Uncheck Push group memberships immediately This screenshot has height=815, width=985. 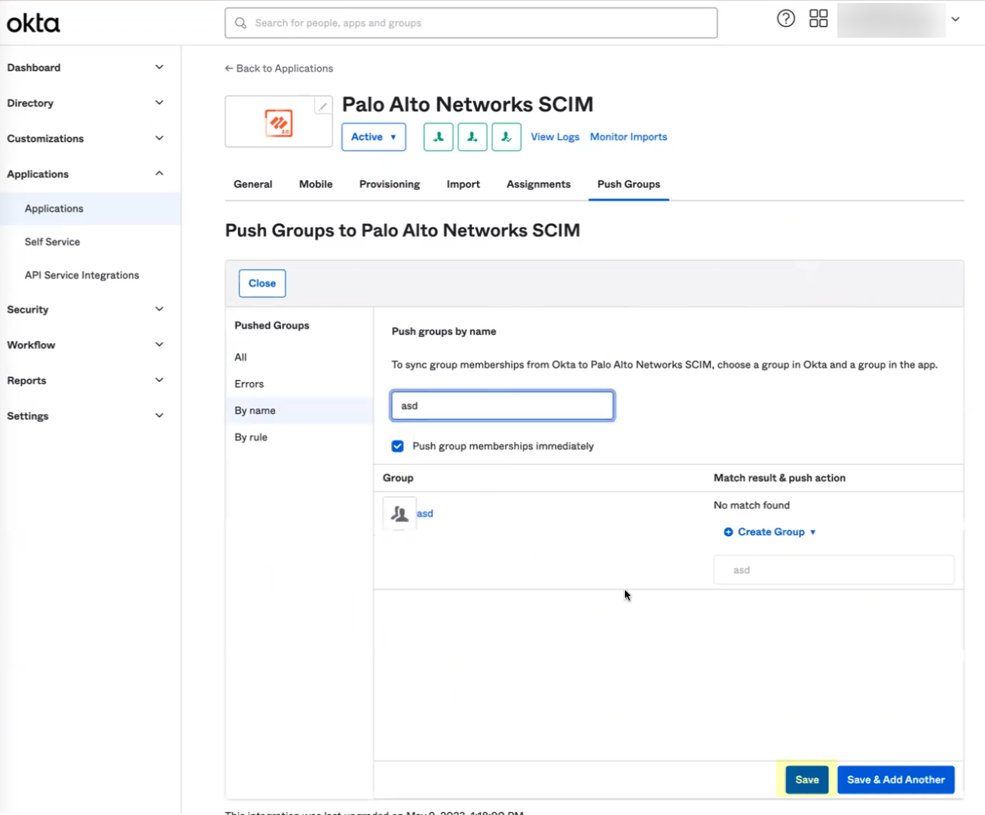[x=397, y=446]
